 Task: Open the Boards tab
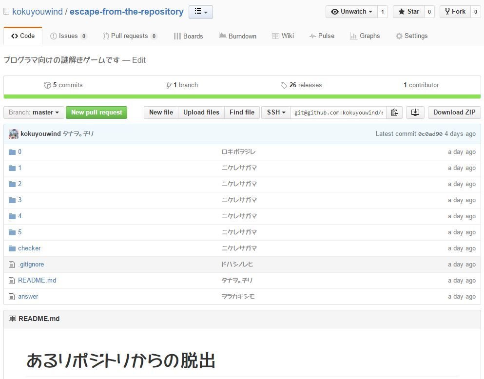[188, 36]
